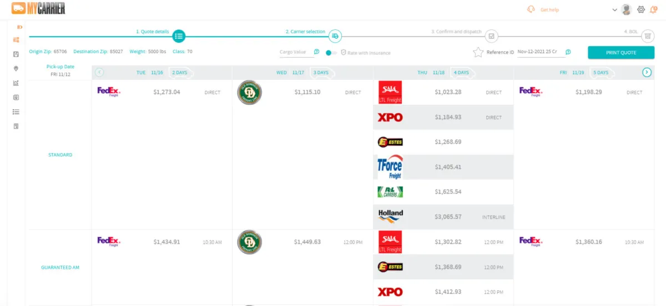The height and width of the screenshot is (306, 666).
Task: Click the GUARANTEED AM service label
Action: [x=60, y=267]
